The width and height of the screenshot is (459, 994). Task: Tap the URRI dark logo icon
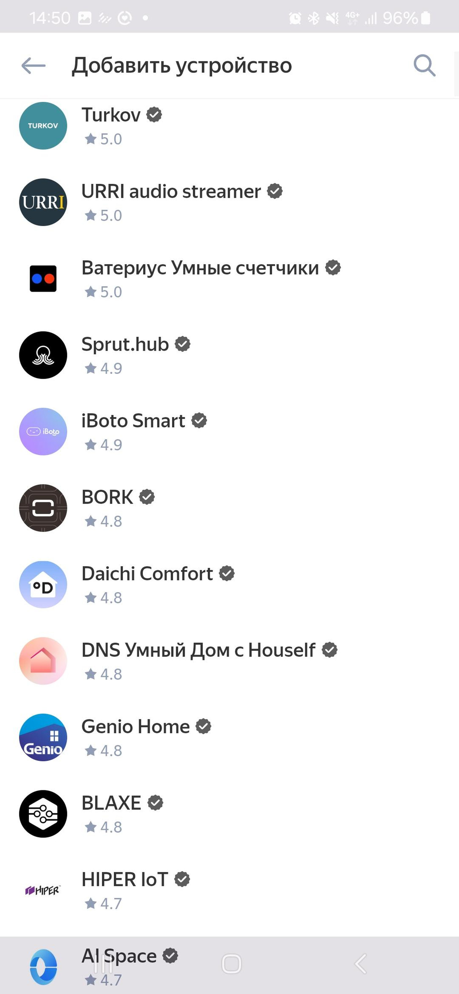tap(43, 202)
